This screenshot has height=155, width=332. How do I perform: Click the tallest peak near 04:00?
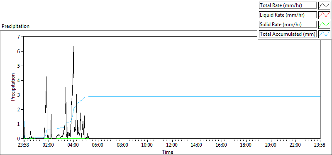click(x=73, y=47)
